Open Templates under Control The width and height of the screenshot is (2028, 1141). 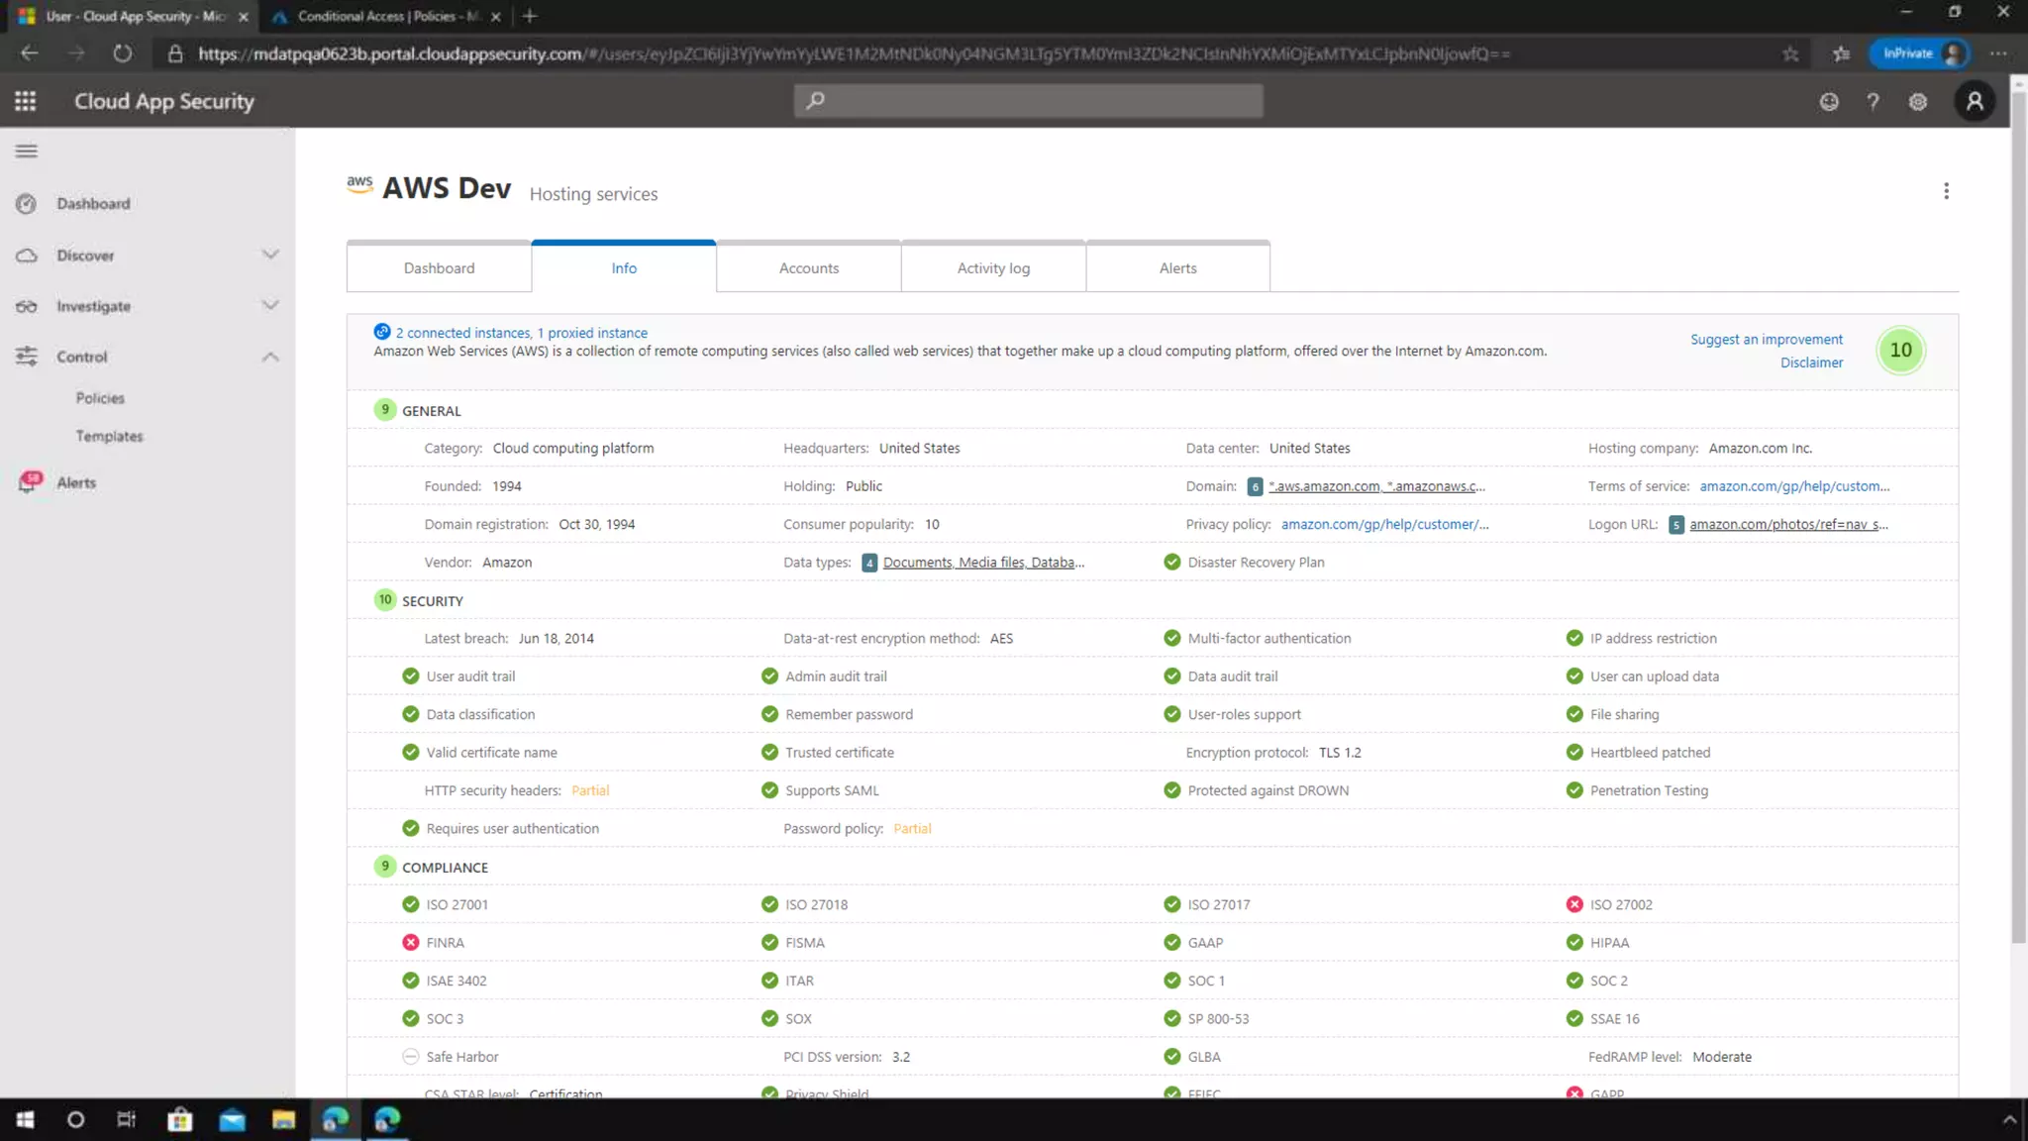coord(109,437)
